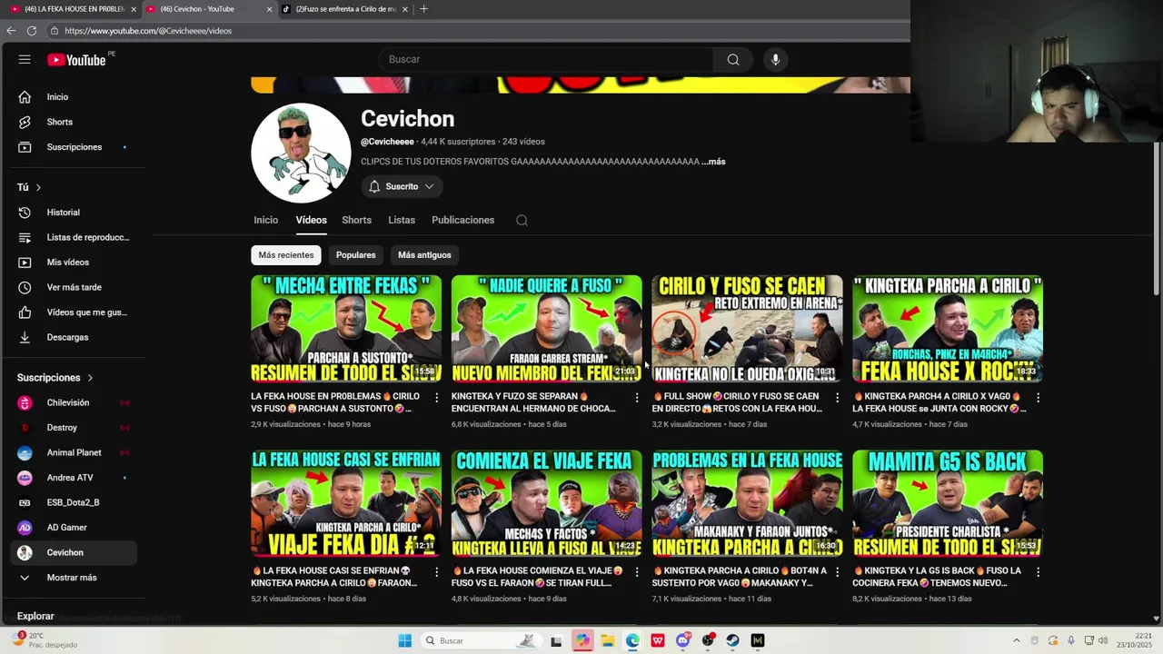Click the Cevichon channel avatar
1163x654 pixels.
click(x=301, y=153)
